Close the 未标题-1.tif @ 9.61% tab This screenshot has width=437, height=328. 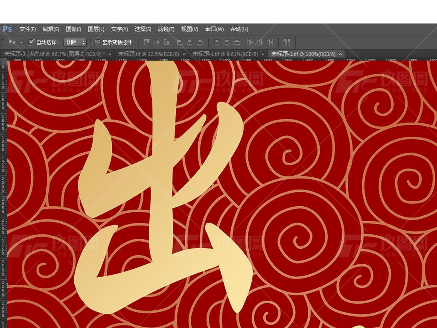263,53
